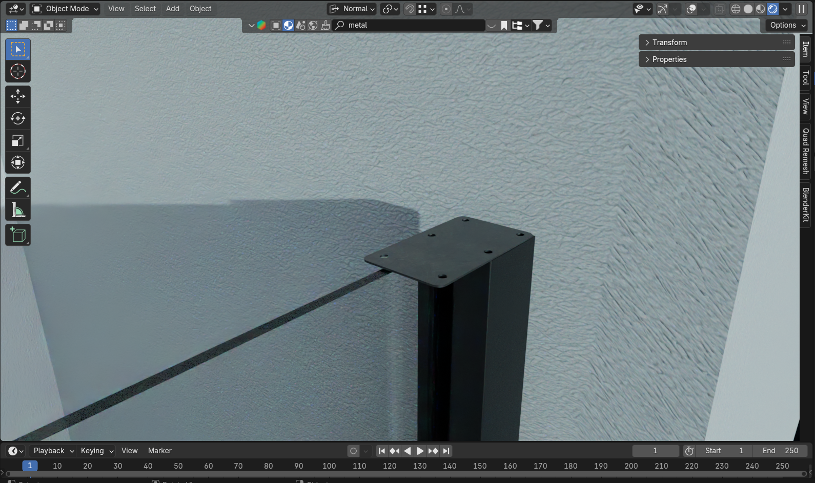The height and width of the screenshot is (483, 815).
Task: Select the Annotate pencil tool
Action: [18, 188]
